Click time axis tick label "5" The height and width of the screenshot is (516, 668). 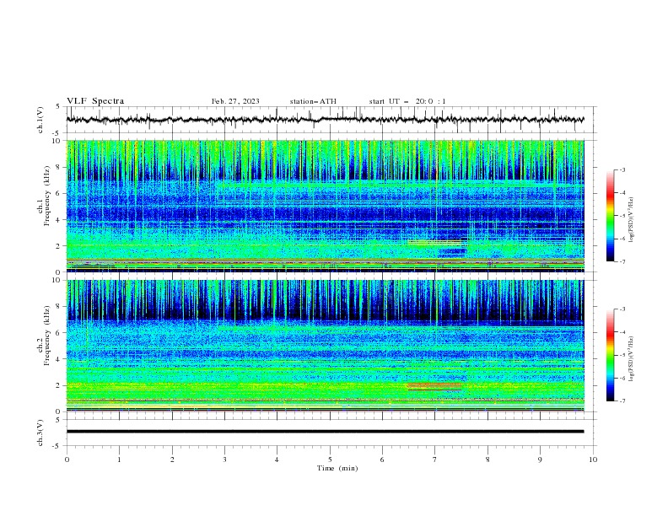point(330,460)
